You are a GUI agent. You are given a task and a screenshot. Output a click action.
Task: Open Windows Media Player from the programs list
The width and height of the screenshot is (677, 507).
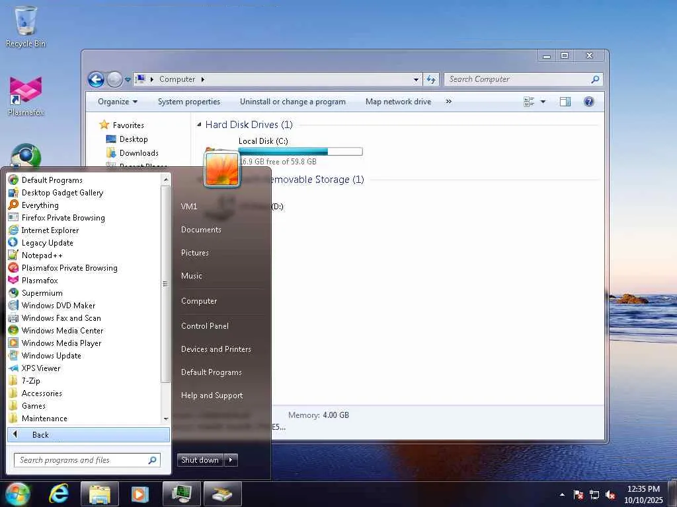(55, 343)
